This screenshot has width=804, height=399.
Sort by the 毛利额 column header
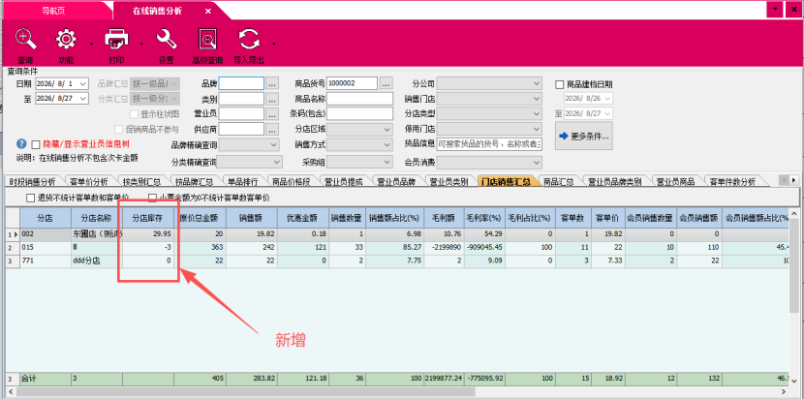coord(444,218)
